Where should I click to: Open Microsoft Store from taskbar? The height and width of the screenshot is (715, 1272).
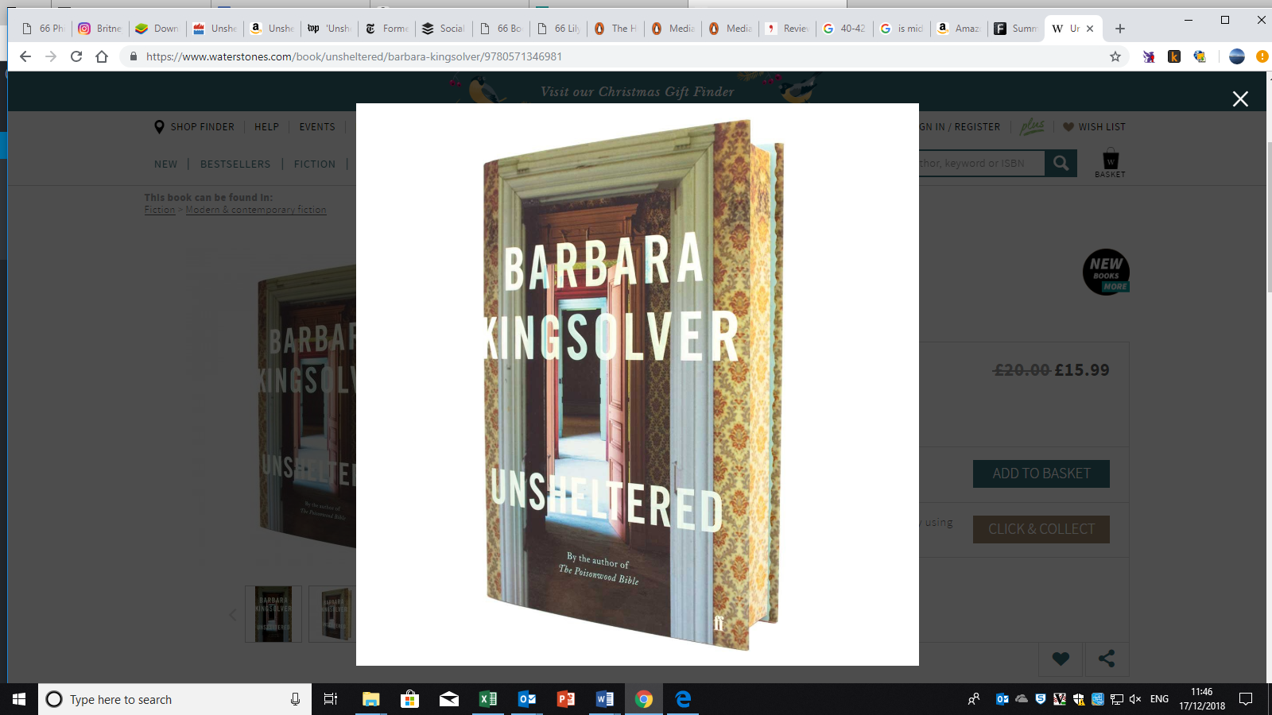409,699
